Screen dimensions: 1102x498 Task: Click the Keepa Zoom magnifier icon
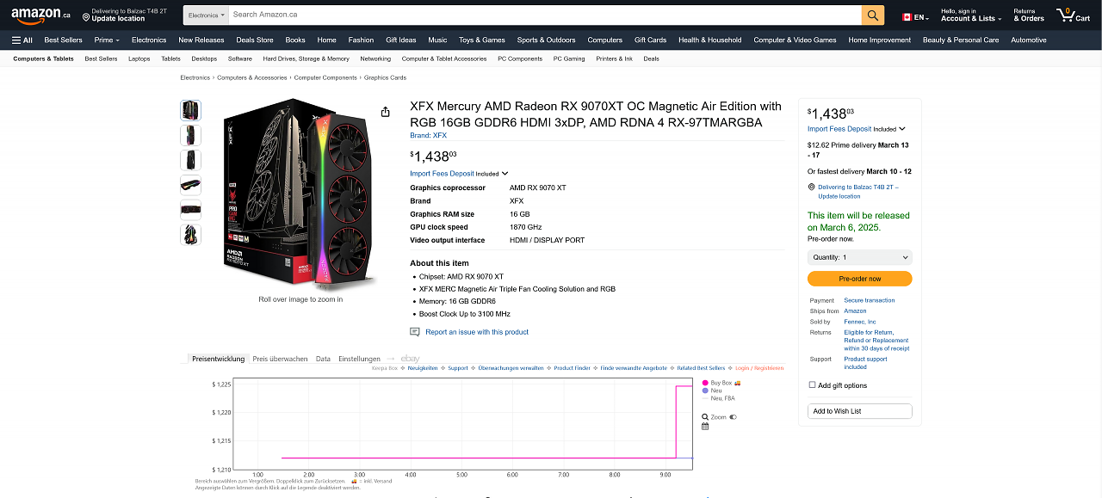[706, 417]
